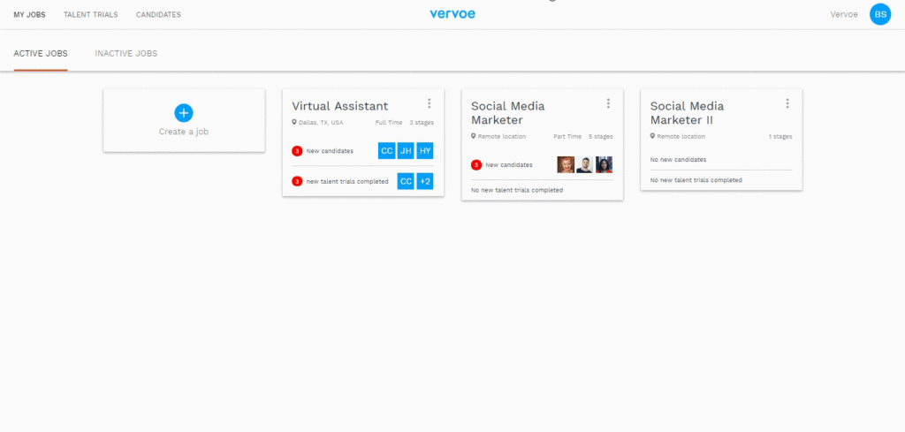This screenshot has width=905, height=432.
Task: Select the Active Jobs tab
Action: pyautogui.click(x=41, y=54)
